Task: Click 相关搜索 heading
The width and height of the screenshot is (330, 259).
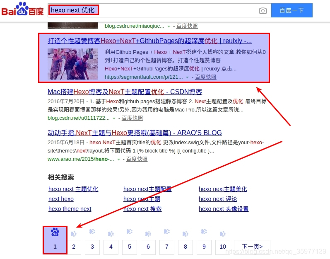Action: point(61,177)
